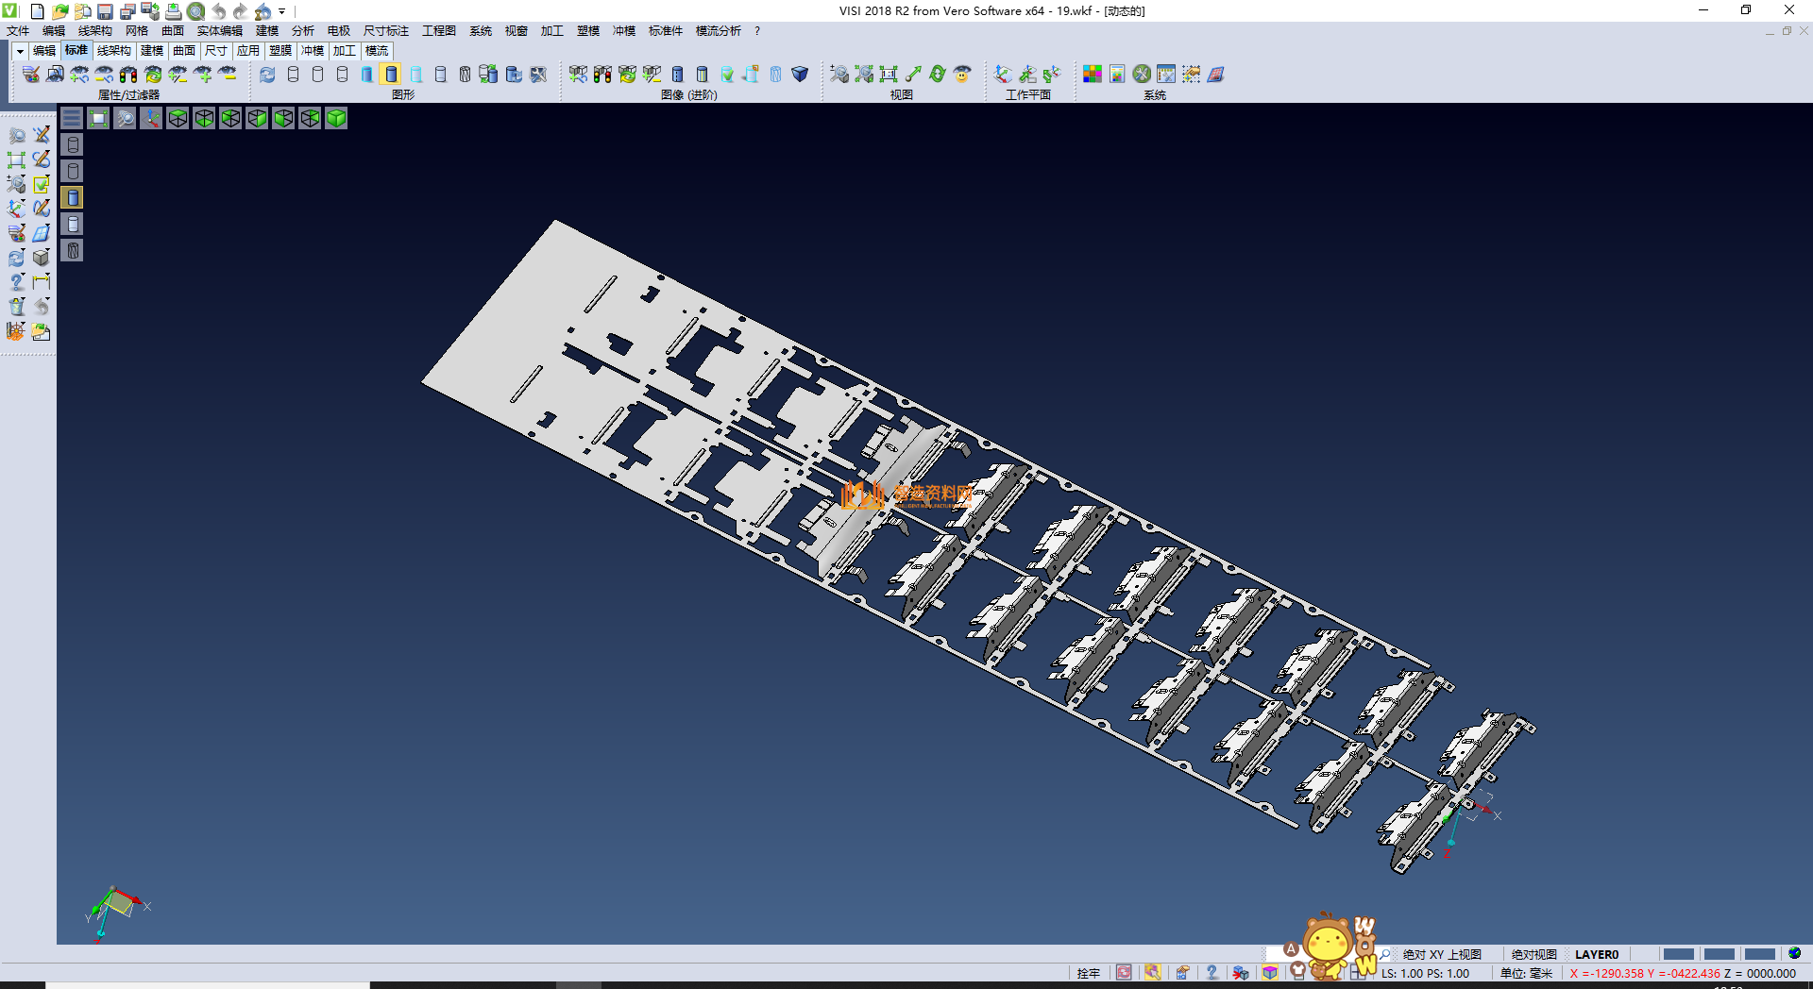Switch to the 冲模 toolbar tab
Viewport: 1813px width, 989px height.
click(x=312, y=51)
